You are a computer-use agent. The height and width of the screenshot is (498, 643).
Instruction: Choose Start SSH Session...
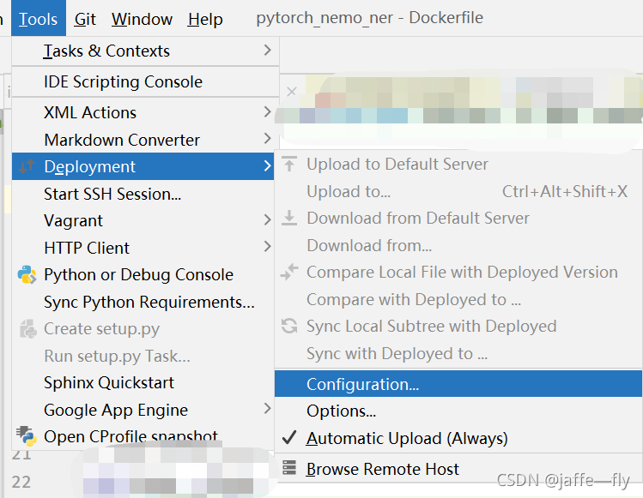click(x=112, y=195)
